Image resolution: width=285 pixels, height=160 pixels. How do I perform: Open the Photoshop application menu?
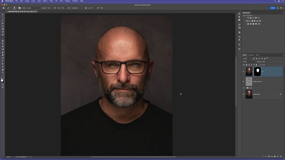tap(9, 1)
